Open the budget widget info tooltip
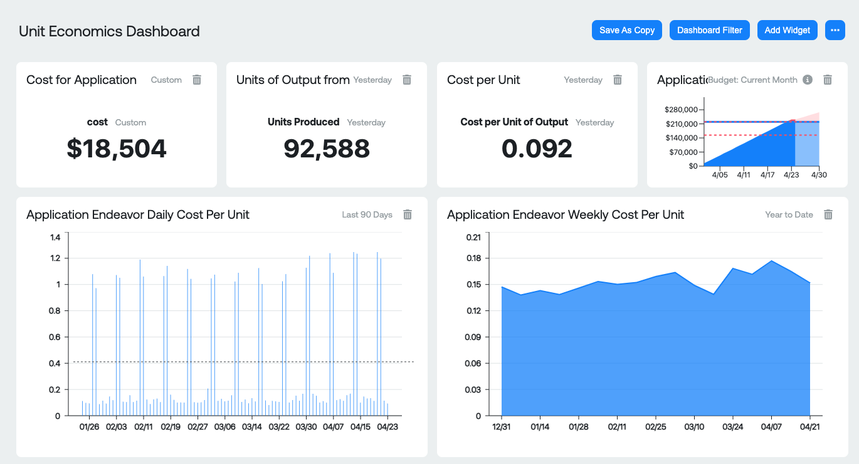Viewport: 859px width, 464px height. [x=808, y=80]
